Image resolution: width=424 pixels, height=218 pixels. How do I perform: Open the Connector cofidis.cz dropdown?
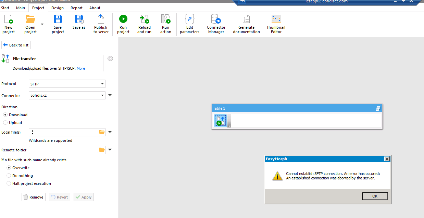point(102,96)
